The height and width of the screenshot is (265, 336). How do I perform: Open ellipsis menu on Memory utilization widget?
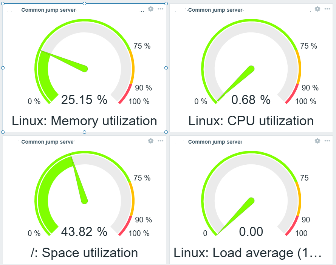pyautogui.click(x=160, y=9)
